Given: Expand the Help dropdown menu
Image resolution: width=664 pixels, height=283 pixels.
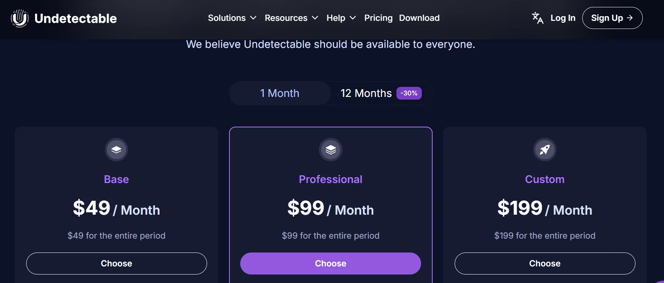Looking at the screenshot, I should pyautogui.click(x=341, y=18).
